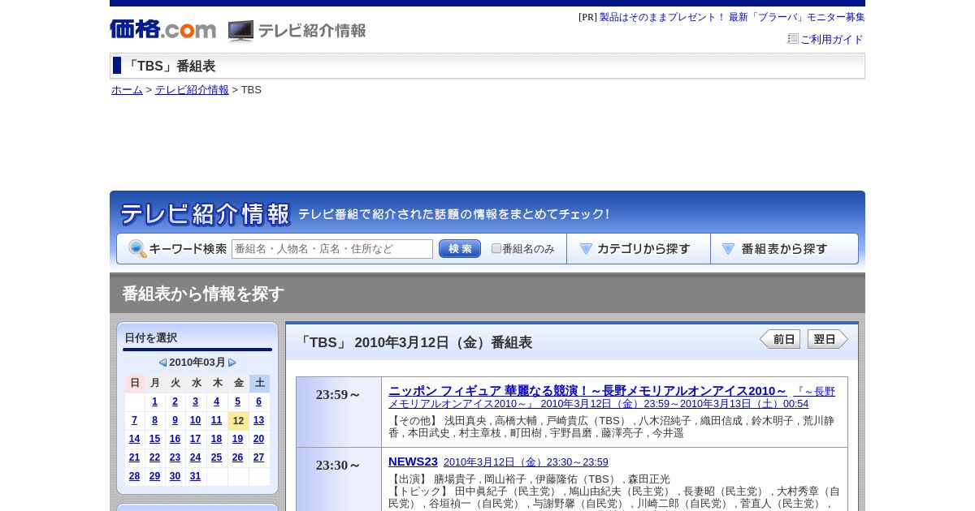
Task: Select March 2 in calendar
Action: (175, 401)
